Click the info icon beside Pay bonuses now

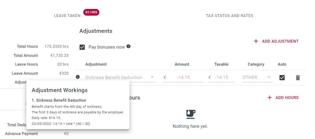pos(128,46)
